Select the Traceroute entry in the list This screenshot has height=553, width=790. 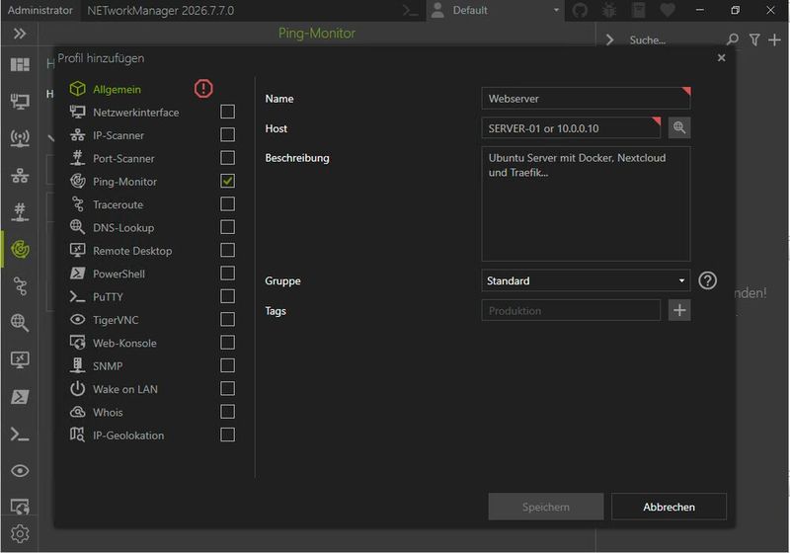click(118, 204)
